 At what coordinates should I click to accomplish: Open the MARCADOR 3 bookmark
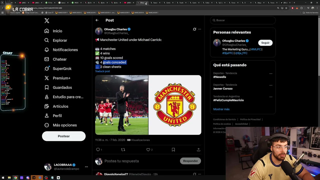(x=90, y=12)
